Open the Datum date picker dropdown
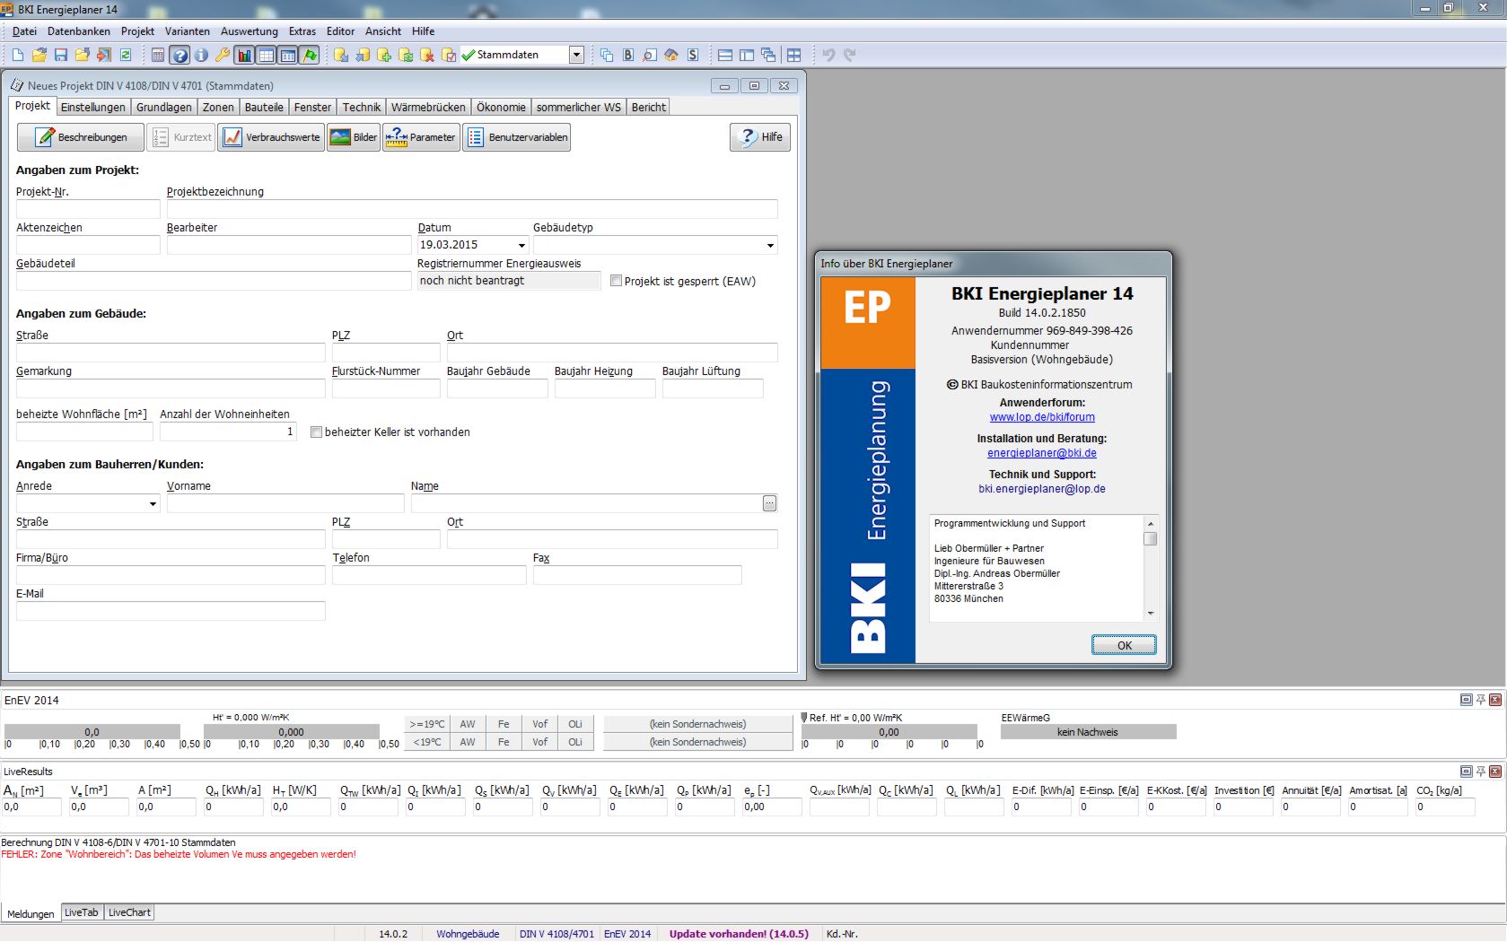Screen dimensions: 1507x942 click(521, 245)
